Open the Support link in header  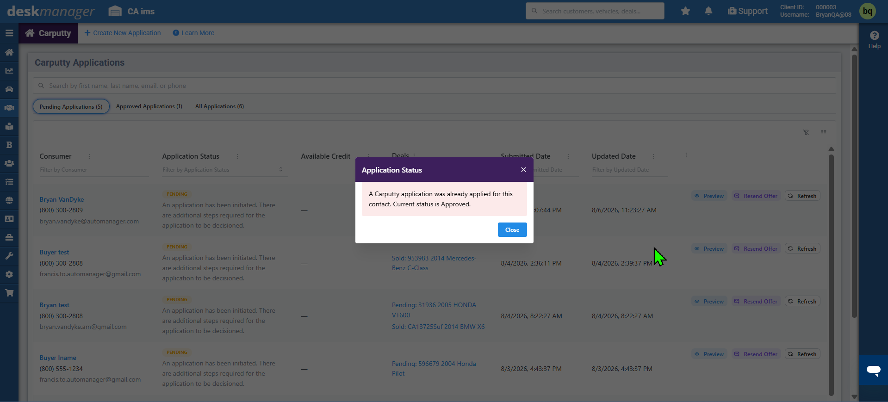[x=747, y=11]
